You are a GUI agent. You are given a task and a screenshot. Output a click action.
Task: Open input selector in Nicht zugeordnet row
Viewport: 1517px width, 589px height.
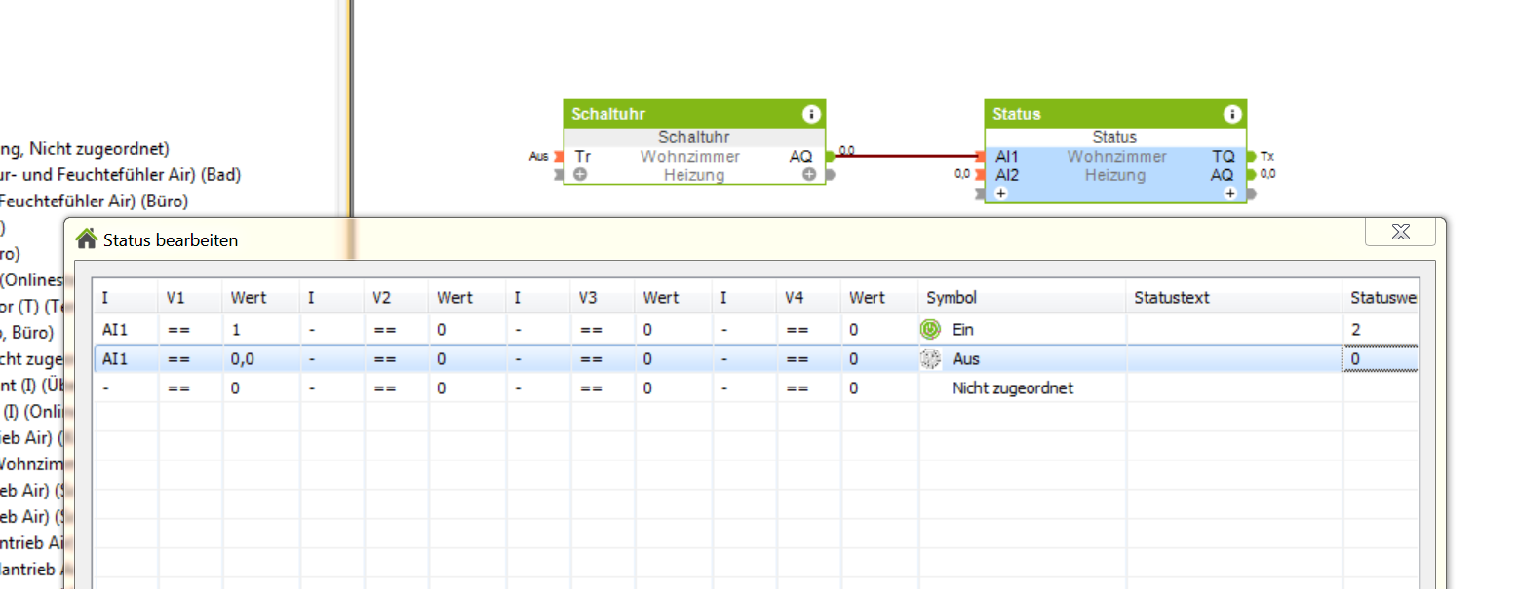[x=125, y=388]
